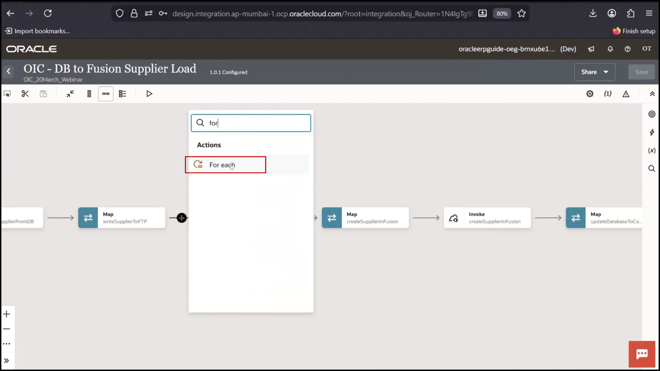
Task: Expand the bottom-left double chevron panel
Action: pyautogui.click(x=7, y=361)
